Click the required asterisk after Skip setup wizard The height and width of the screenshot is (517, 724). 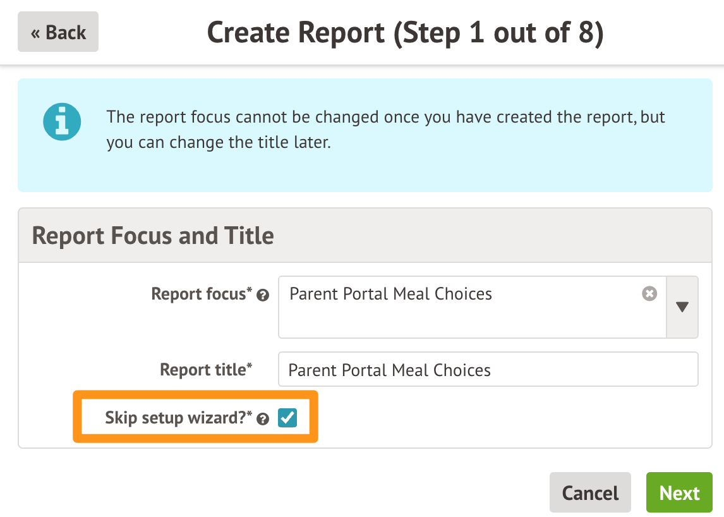click(x=250, y=415)
